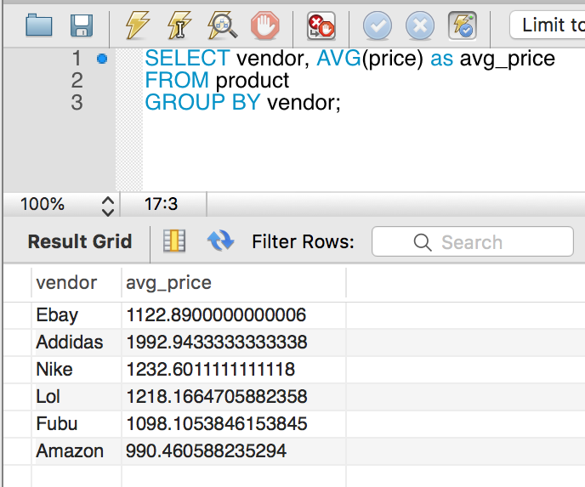
Task: Stop query execution red hand icon
Action: coord(265,25)
